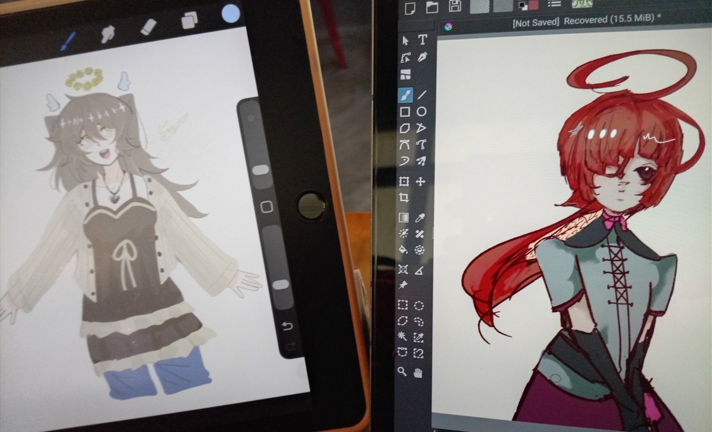Select Krita's shape select arrow tool
Image resolution: width=712 pixels, height=432 pixels.
coord(405,40)
